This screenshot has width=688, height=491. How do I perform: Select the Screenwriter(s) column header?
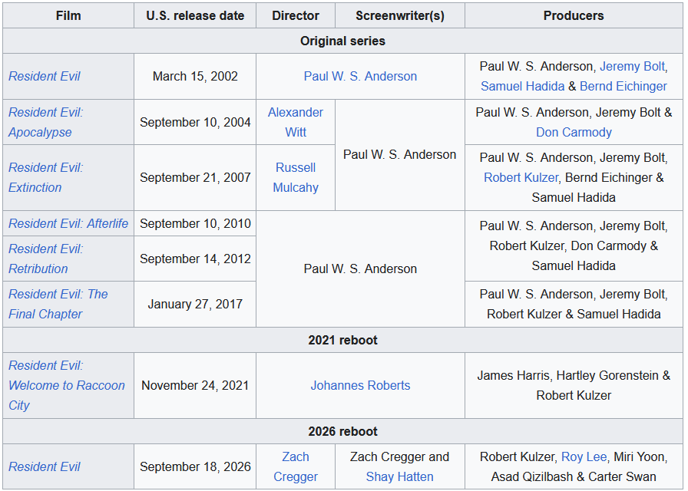point(400,16)
